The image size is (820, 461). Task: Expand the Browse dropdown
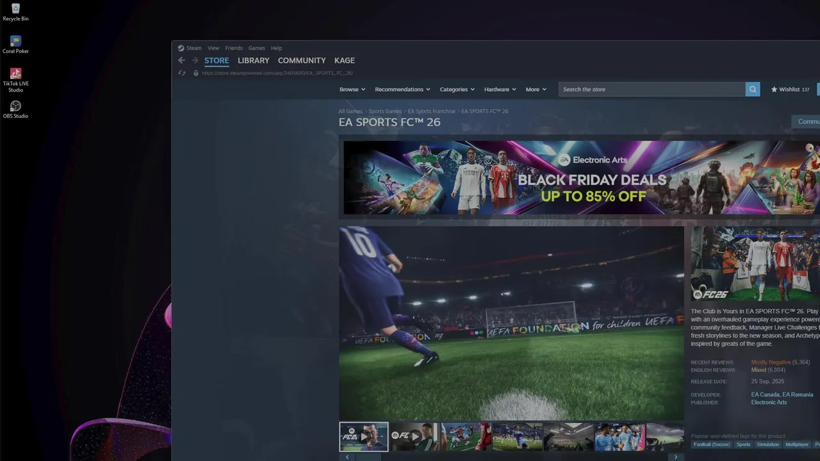(352, 90)
